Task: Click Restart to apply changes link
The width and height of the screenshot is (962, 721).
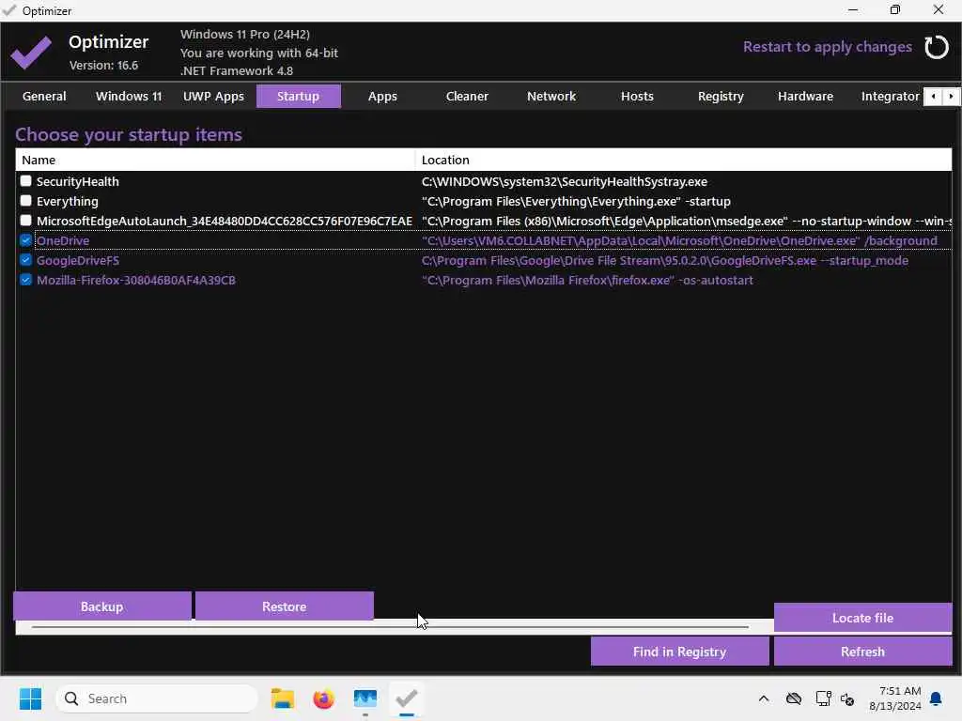Action: (827, 47)
